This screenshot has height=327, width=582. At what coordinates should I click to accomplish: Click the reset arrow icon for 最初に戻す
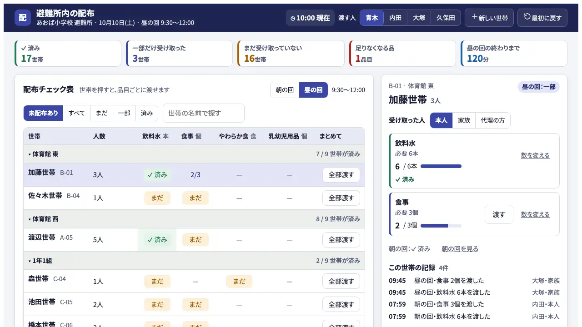pos(527,17)
